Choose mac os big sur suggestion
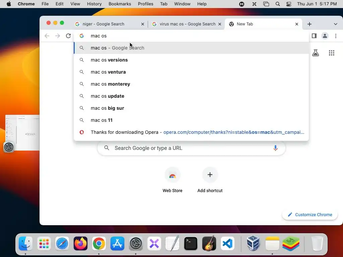This screenshot has width=343, height=257. (x=191, y=108)
